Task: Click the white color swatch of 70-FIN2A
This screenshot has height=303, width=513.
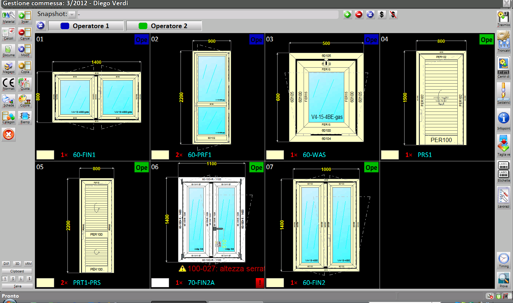Action: 160,283
